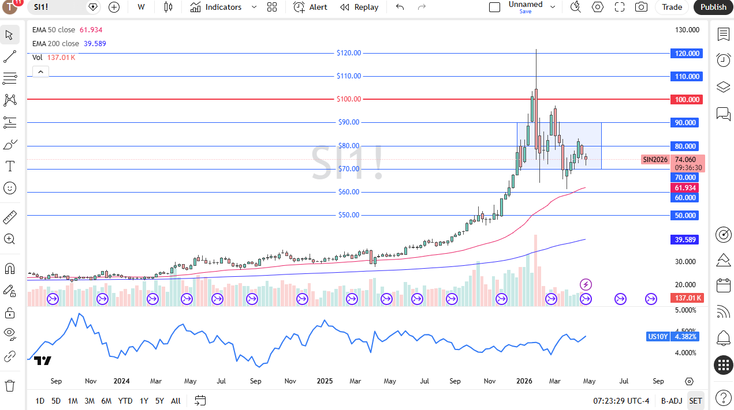Select the trend line drawing tool
The width and height of the screenshot is (734, 410).
(9, 57)
